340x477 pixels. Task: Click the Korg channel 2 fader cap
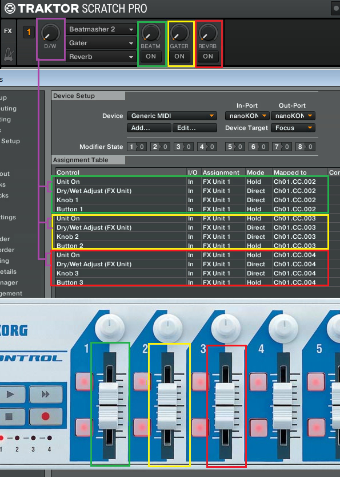167,406
